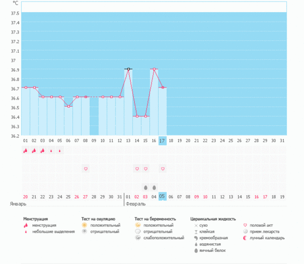This screenshot has height=264, width=304.
Task: Click the positive ovulation test legend icon
Action: coord(84,225)
